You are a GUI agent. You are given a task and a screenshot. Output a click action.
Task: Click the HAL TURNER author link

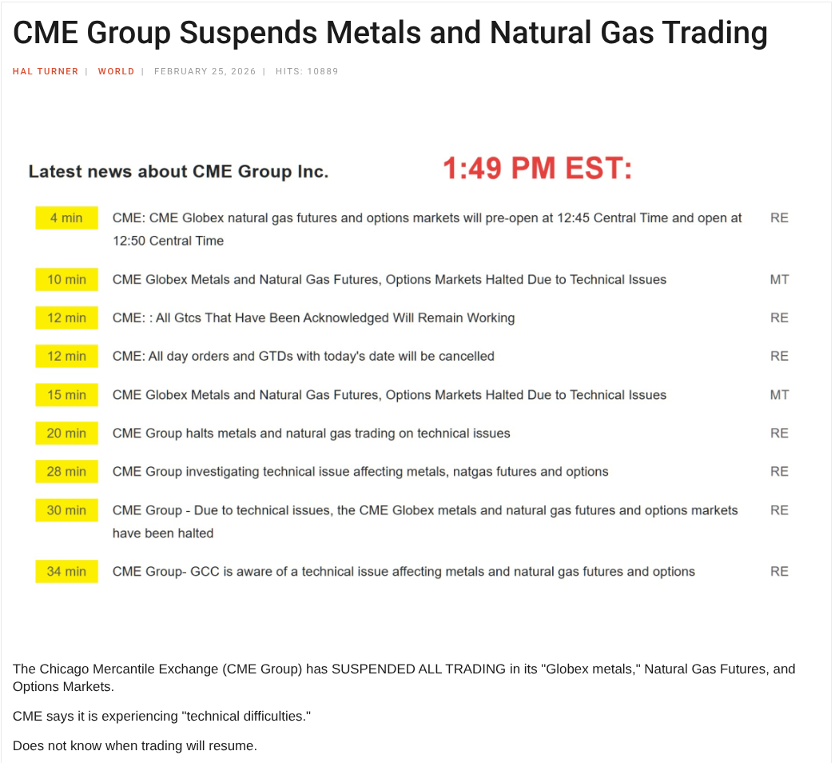point(46,71)
